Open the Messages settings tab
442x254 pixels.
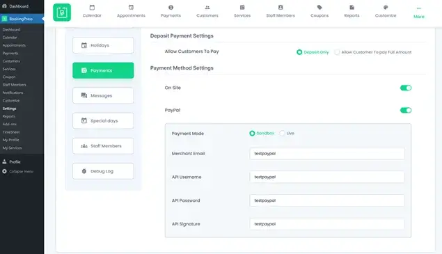coord(103,95)
